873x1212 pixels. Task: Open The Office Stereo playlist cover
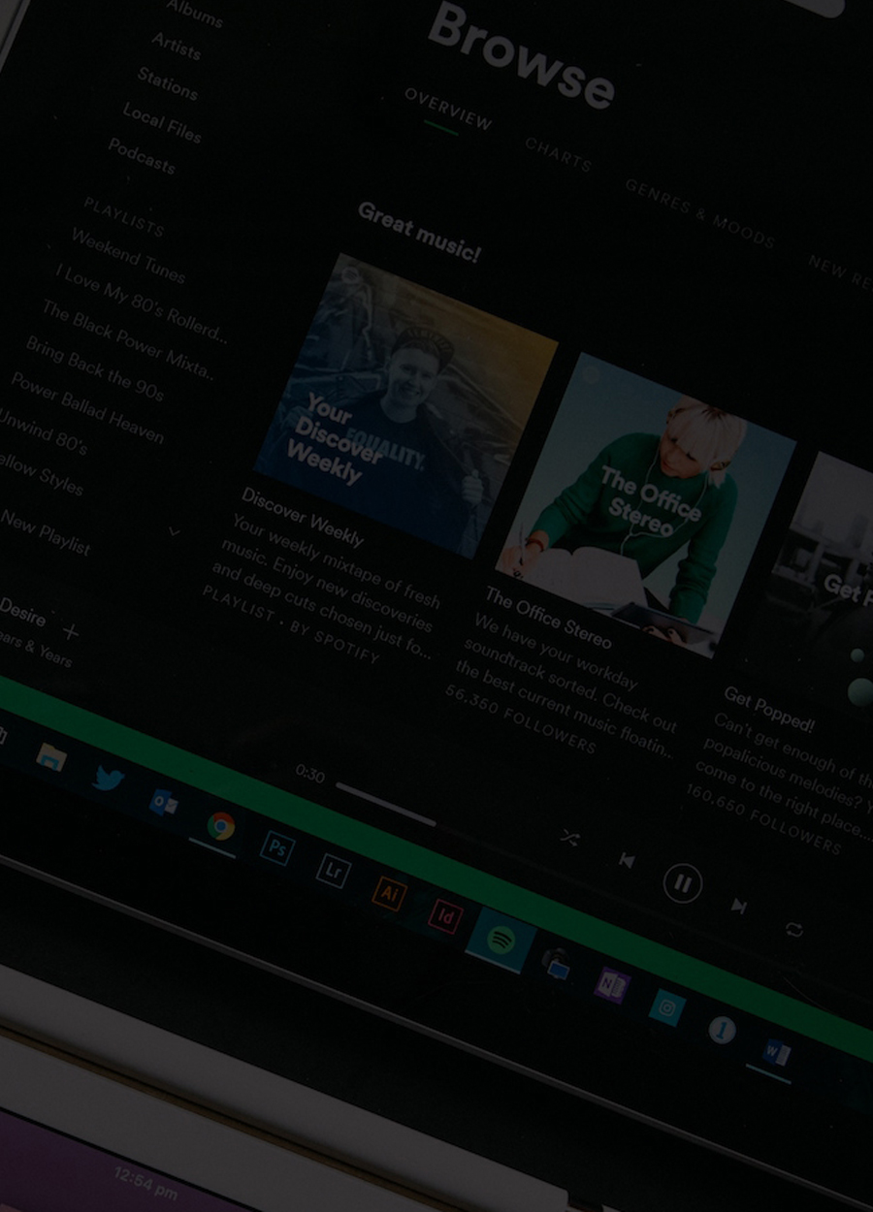(646, 504)
